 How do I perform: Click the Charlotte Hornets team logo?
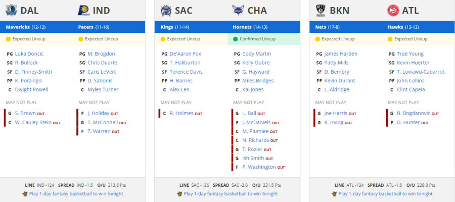(238, 11)
